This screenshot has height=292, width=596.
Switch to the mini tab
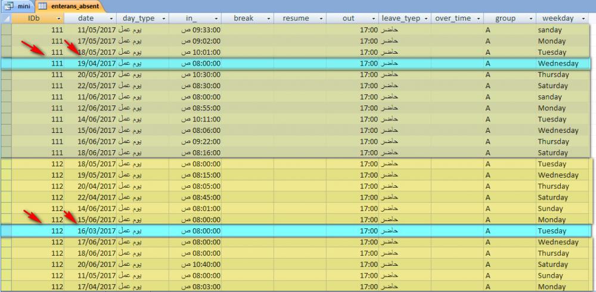[20, 6]
